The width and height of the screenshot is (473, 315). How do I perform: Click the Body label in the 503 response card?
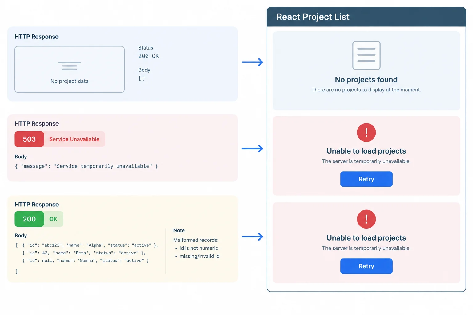coord(21,157)
